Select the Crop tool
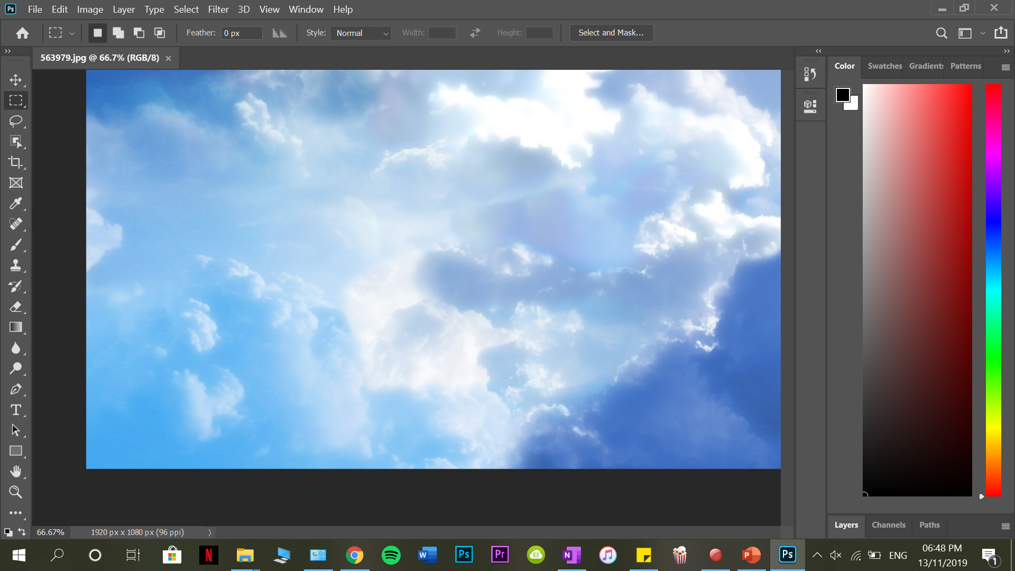The height and width of the screenshot is (571, 1015). coord(15,162)
